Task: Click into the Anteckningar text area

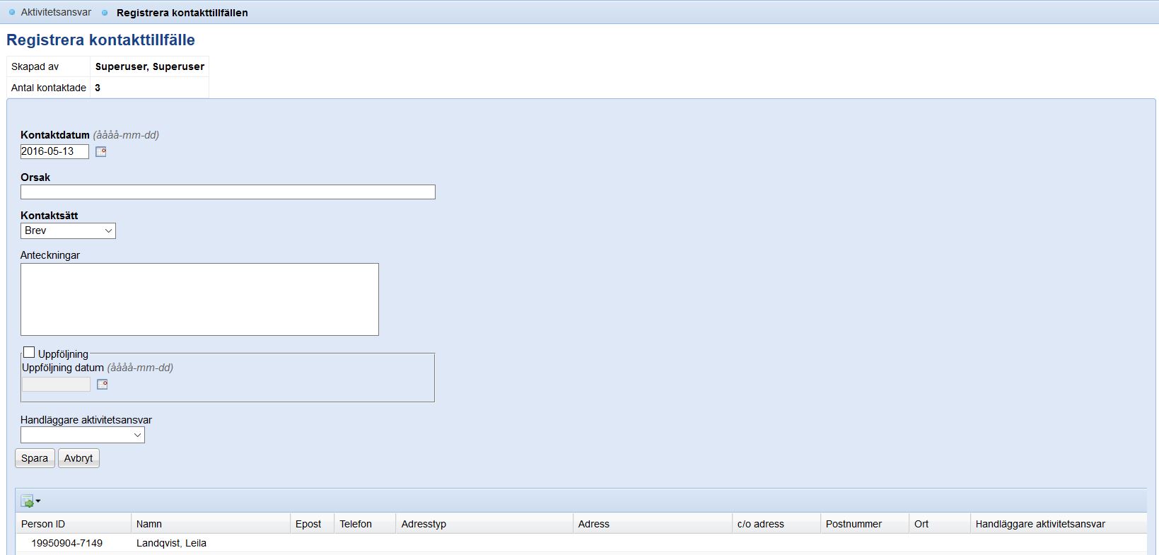Action: pyautogui.click(x=199, y=299)
